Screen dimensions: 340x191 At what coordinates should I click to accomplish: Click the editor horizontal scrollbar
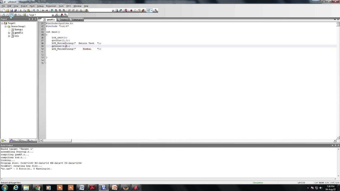pyautogui.click(x=188, y=141)
